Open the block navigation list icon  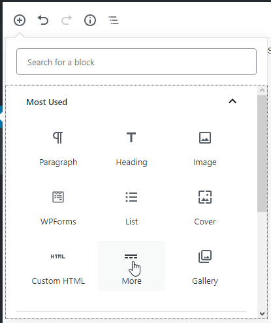tap(114, 20)
